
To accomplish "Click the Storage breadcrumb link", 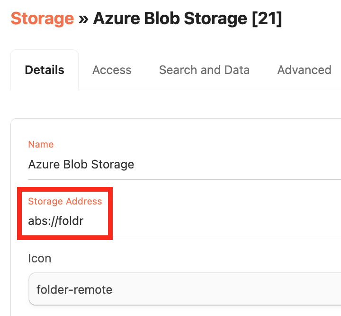I will pos(42,19).
